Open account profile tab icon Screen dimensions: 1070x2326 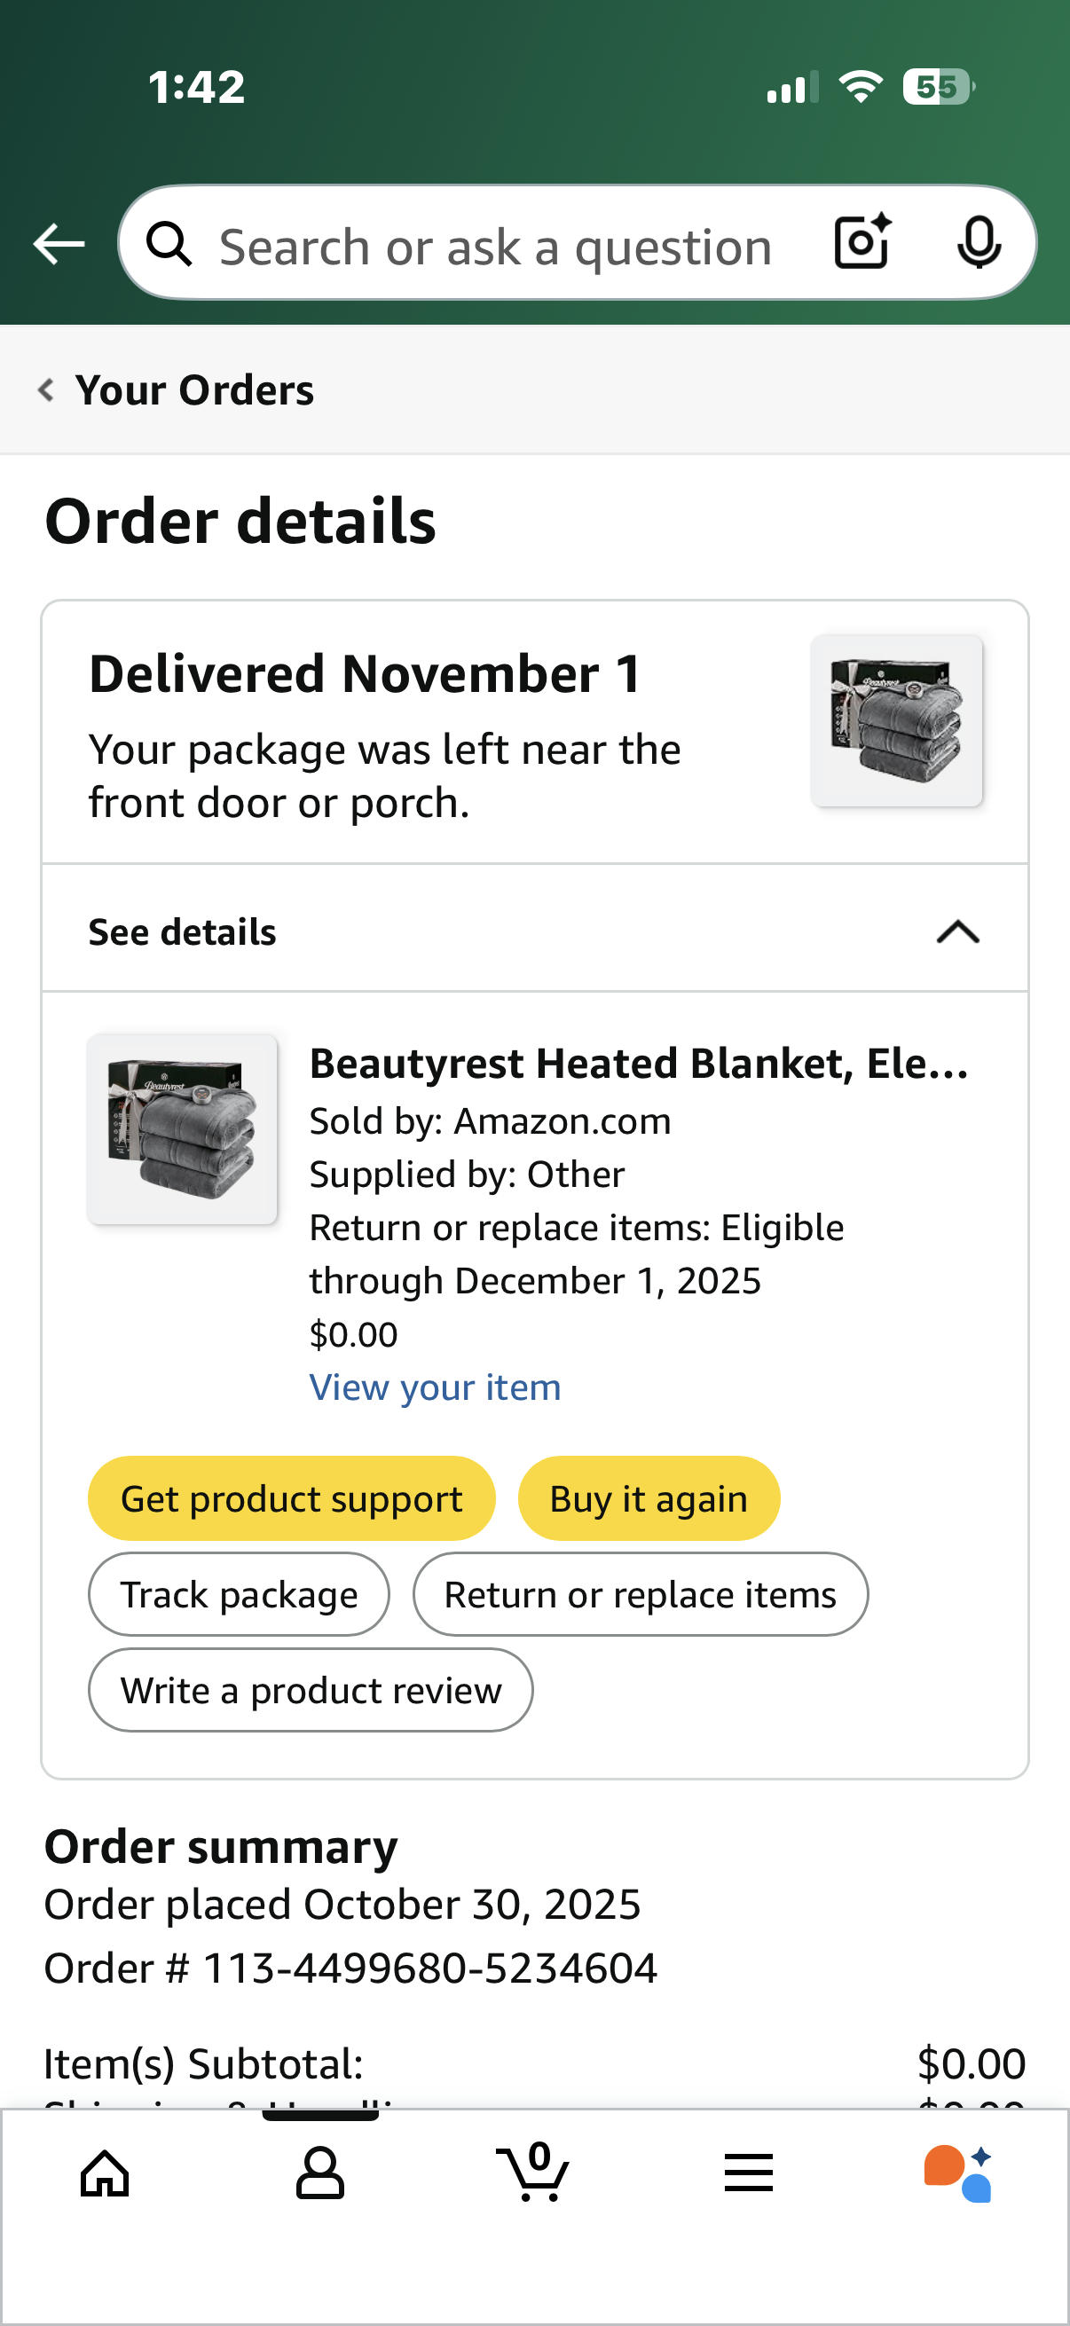[319, 2173]
